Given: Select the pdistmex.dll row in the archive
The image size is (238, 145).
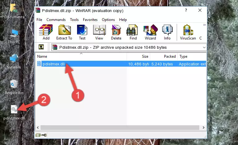Looking at the screenshot, I should pyautogui.click(x=121, y=64).
